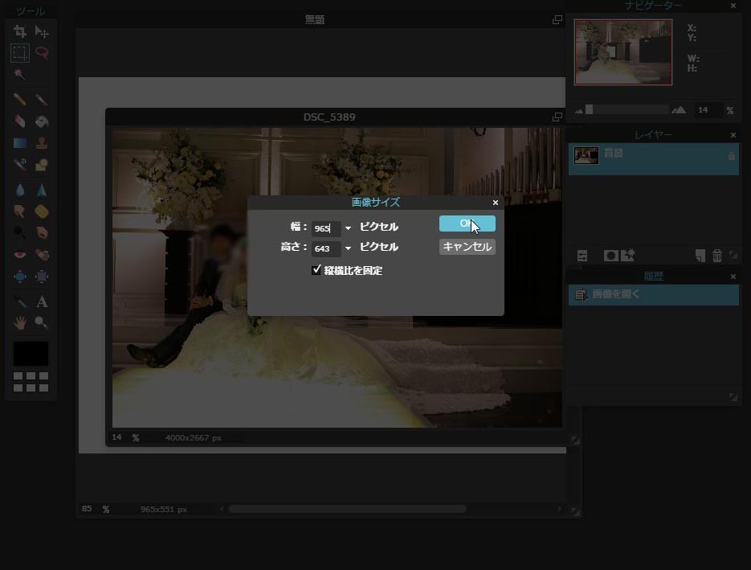Open the 幅 width dropdown arrow
The height and width of the screenshot is (570, 751).
coord(348,228)
